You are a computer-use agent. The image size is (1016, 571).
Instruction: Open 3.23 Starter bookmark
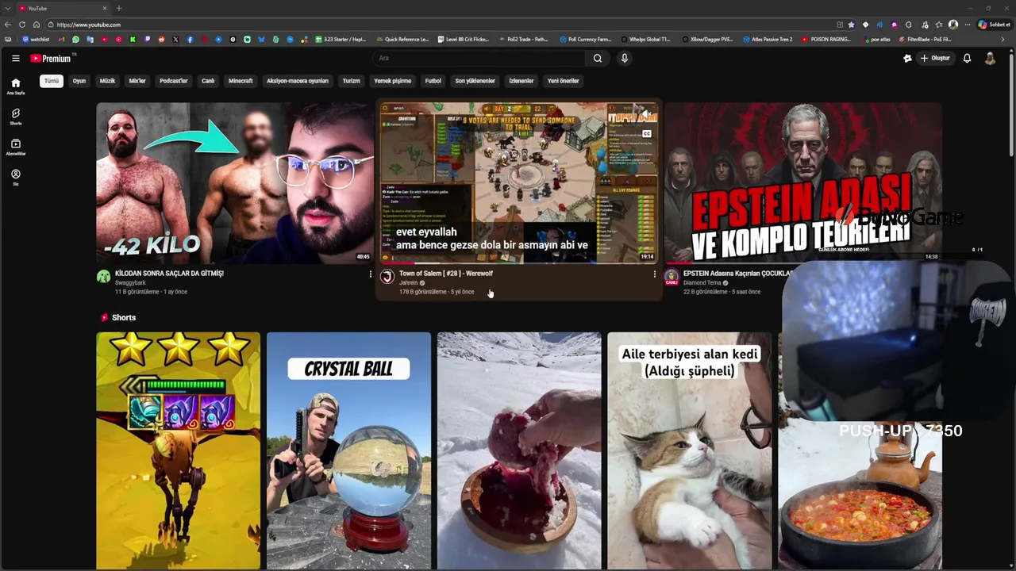coord(341,39)
